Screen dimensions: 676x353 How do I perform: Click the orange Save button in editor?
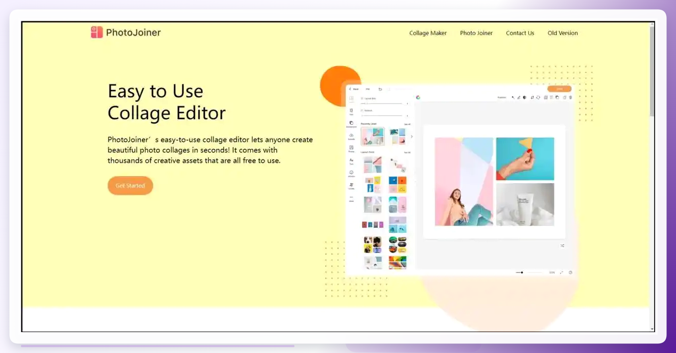(560, 89)
